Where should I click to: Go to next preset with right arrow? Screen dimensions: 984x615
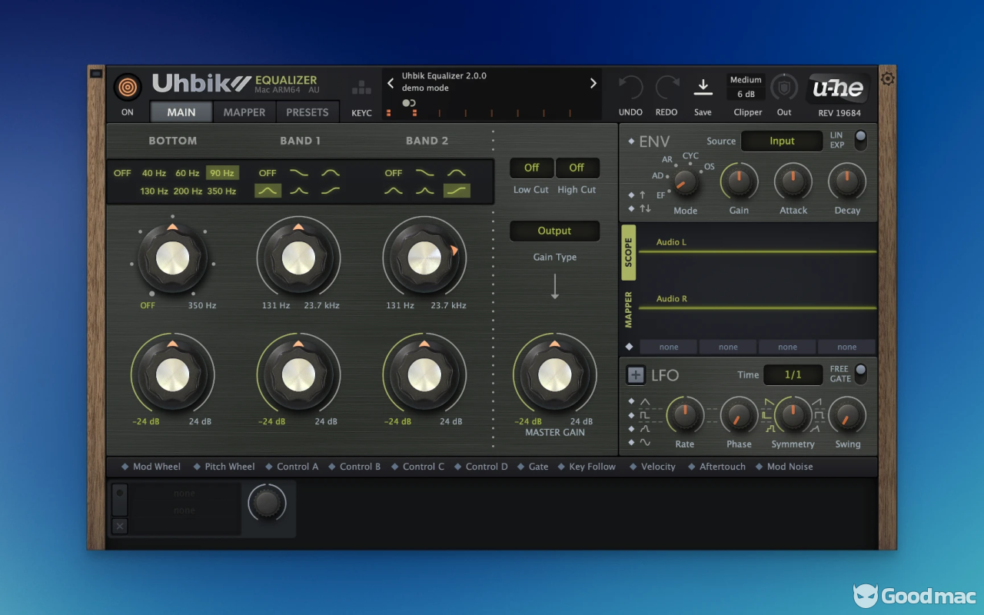[593, 83]
